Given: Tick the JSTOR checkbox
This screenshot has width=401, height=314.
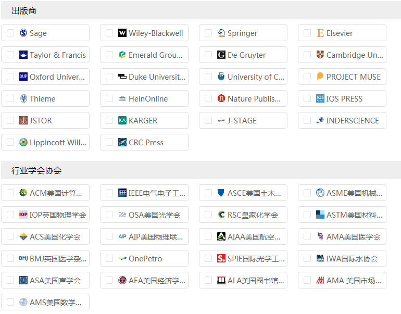Looking at the screenshot, I should [10, 120].
